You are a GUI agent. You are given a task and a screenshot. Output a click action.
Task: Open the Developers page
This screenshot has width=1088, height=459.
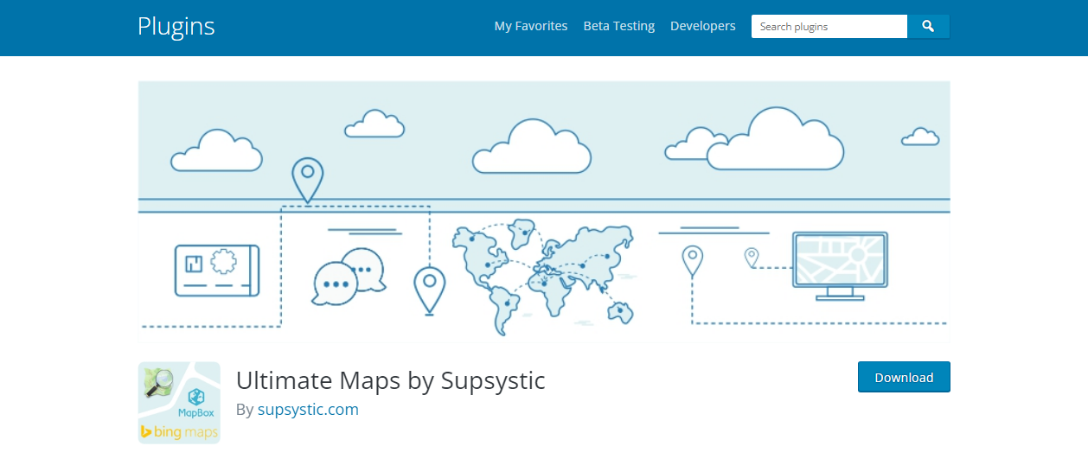703,26
